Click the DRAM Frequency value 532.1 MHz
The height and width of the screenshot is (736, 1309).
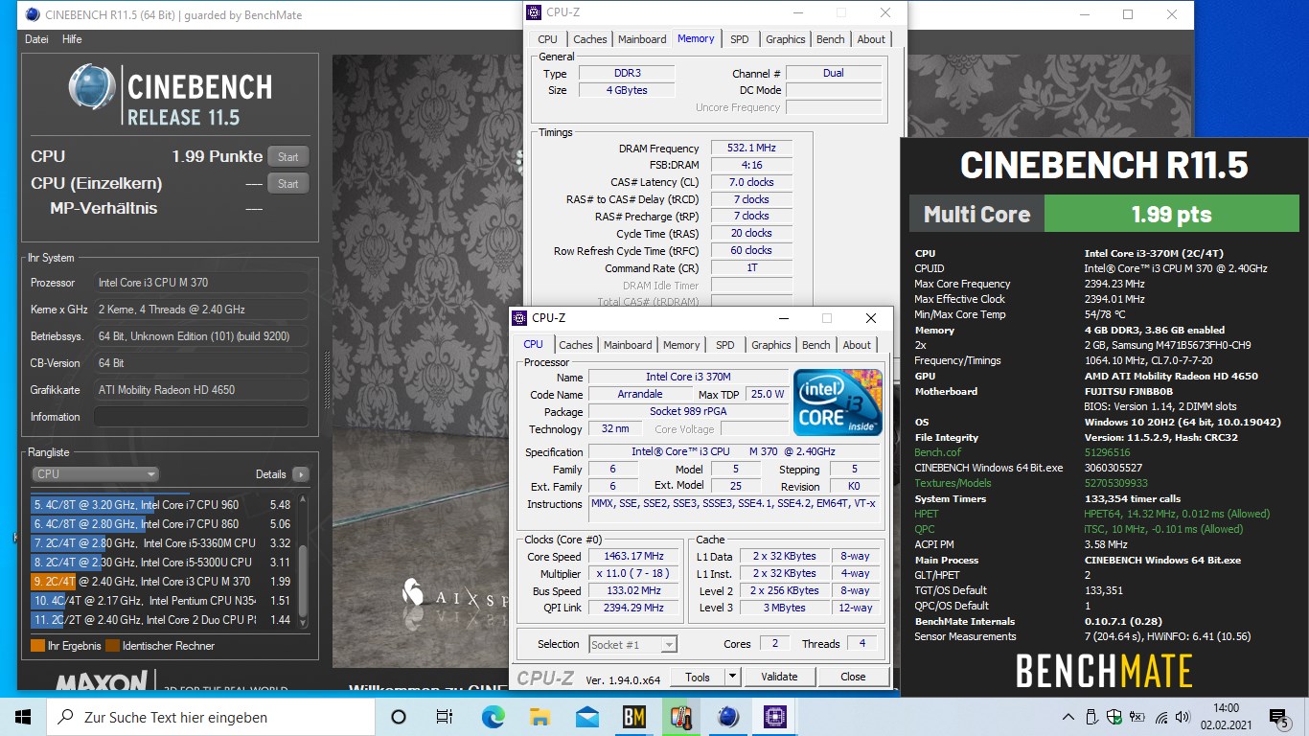point(751,149)
